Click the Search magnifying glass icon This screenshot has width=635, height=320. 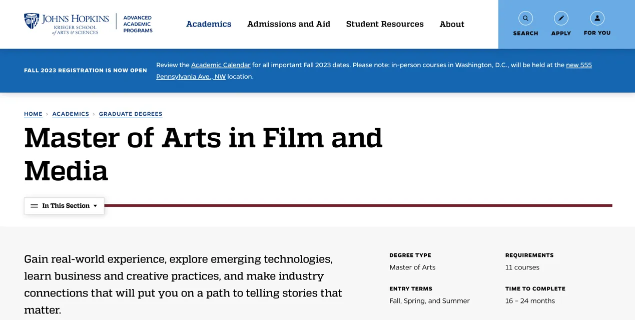[x=525, y=19]
